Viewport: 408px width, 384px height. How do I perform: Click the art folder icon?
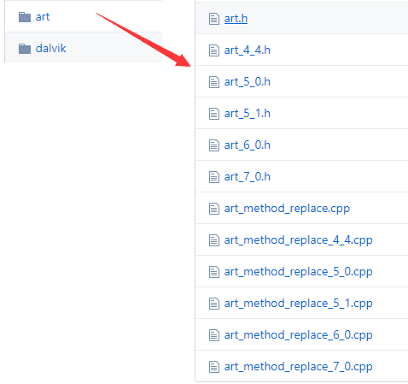point(25,17)
